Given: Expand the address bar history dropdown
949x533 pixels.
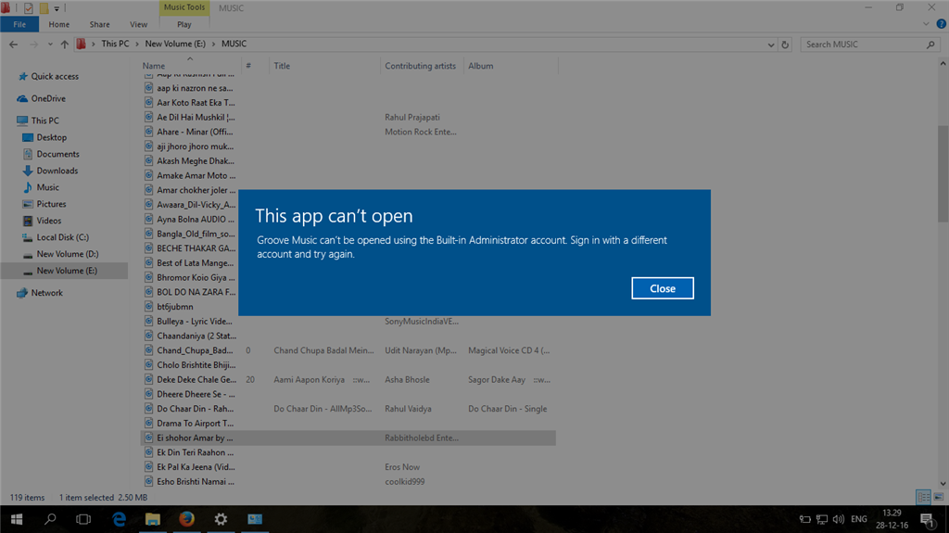Looking at the screenshot, I should [770, 44].
